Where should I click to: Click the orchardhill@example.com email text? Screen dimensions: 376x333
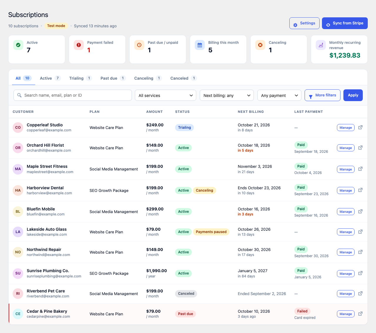49,150
